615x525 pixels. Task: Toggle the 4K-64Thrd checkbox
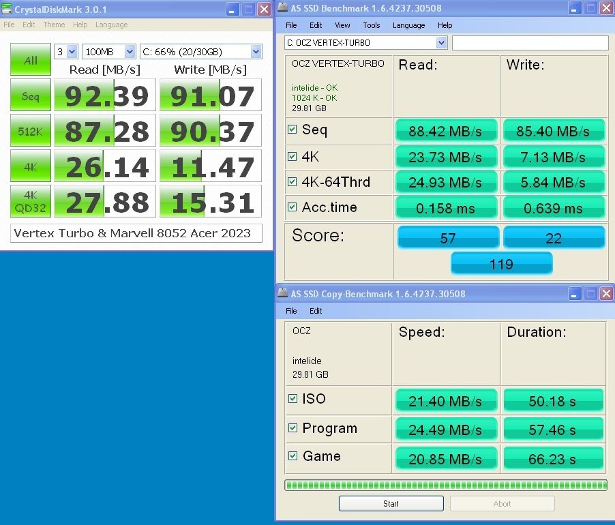tap(292, 182)
